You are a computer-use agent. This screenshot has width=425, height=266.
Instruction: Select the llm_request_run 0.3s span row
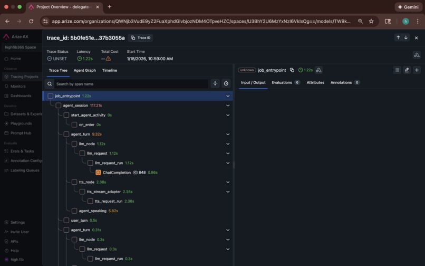point(138,259)
